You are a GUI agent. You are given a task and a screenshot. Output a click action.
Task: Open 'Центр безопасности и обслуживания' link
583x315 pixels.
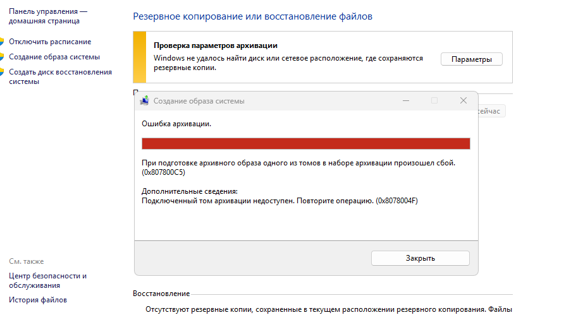(47, 280)
